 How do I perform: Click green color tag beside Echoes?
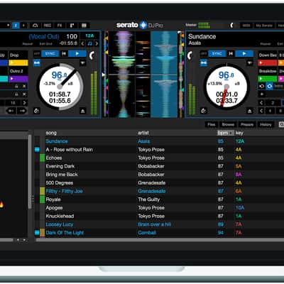42,158
